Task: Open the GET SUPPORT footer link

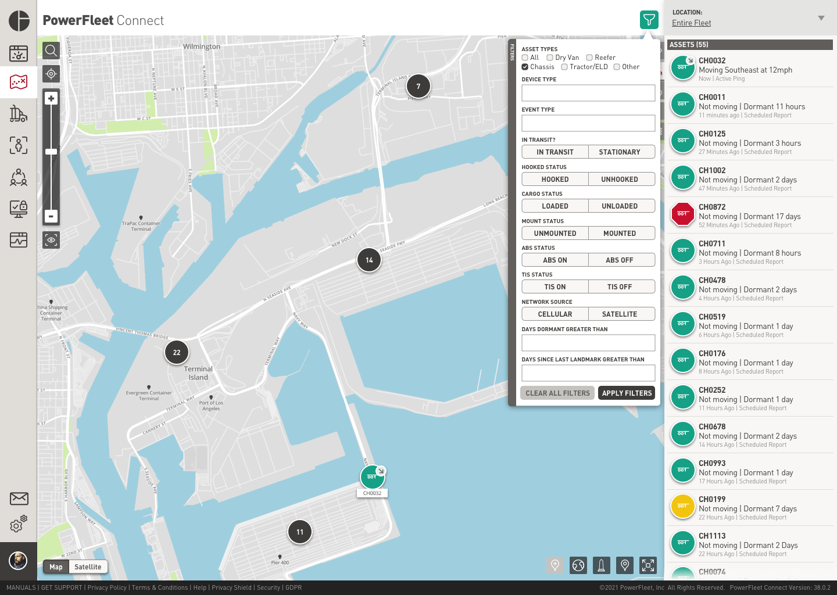Action: [62, 587]
